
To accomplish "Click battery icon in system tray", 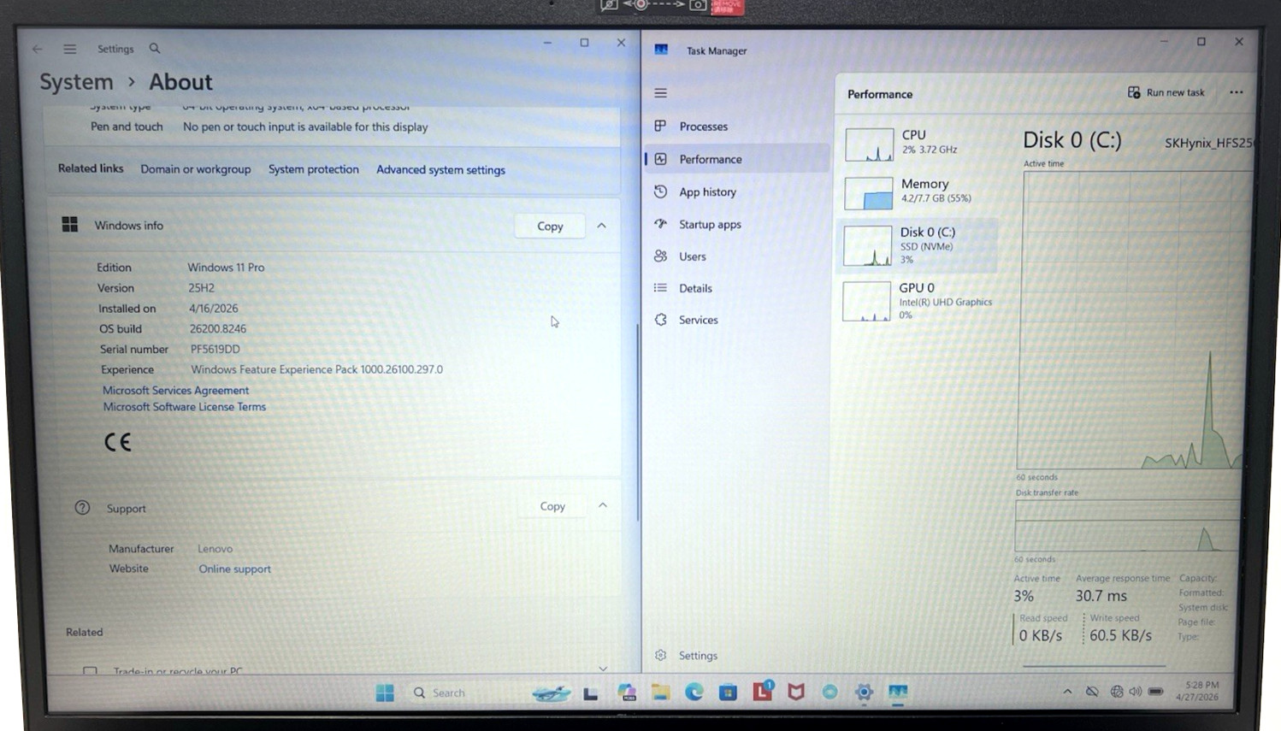I will click(1155, 692).
